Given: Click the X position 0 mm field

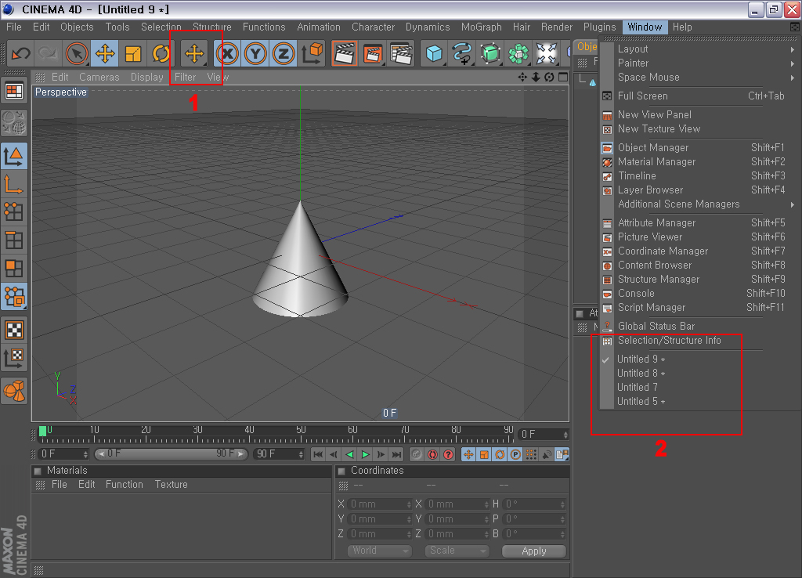Looking at the screenshot, I should [x=381, y=504].
